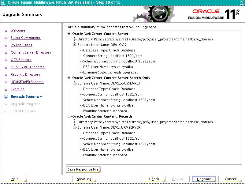The width and height of the screenshot is (245, 184).
Task: Select DEV1_URMSERVER Database Type row
Action: tap(109, 133)
